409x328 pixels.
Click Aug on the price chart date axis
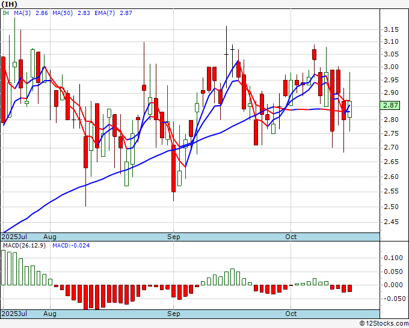(50, 237)
